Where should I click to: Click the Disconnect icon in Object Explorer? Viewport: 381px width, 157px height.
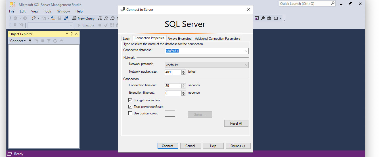36,41
